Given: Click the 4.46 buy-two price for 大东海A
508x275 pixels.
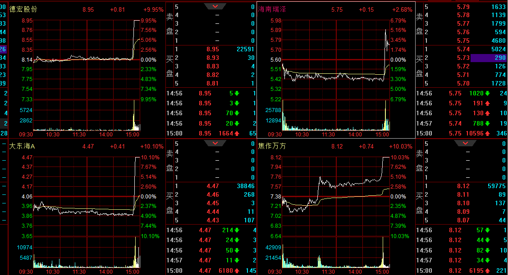Looking at the screenshot, I should point(213,194).
